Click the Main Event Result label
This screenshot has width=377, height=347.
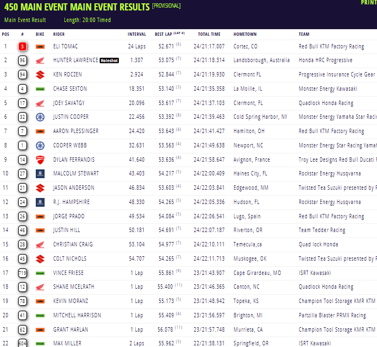[25, 20]
